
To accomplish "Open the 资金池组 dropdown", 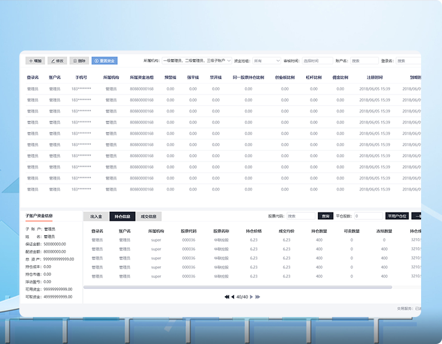I will click(x=266, y=61).
